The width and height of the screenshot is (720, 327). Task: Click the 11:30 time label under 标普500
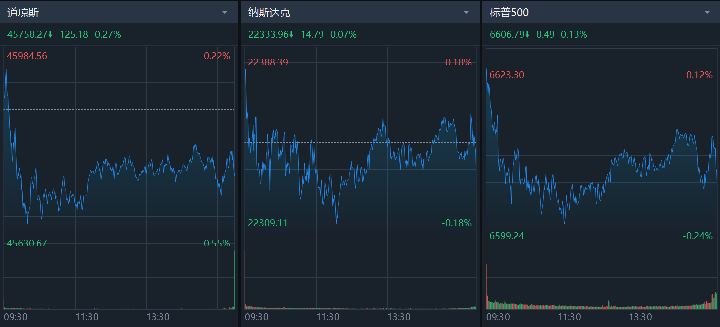point(569,317)
